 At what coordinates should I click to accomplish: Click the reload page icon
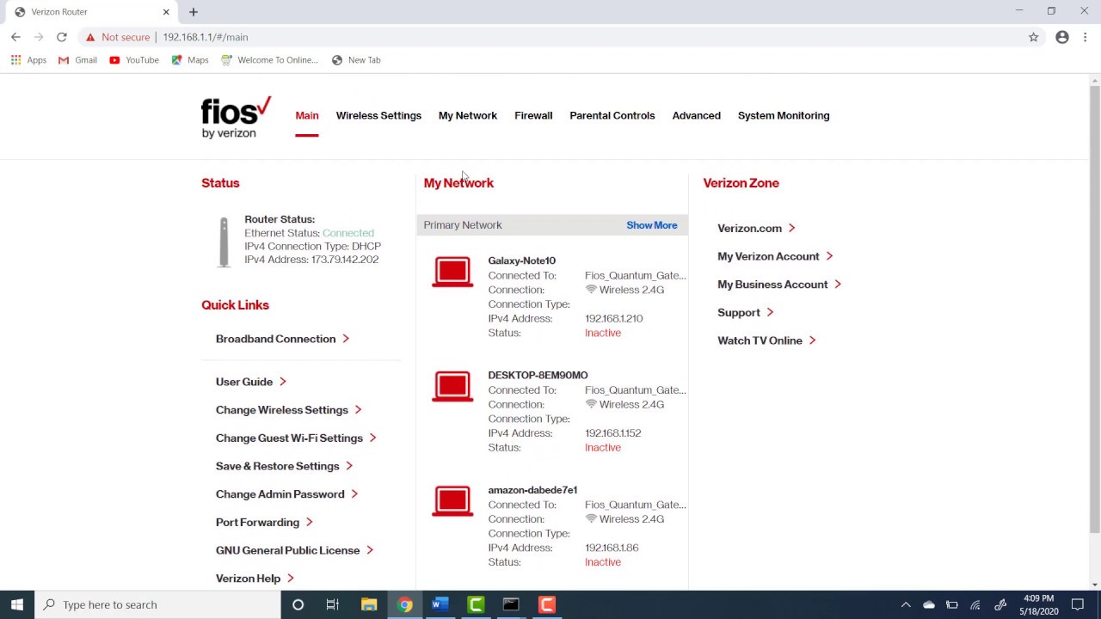61,37
